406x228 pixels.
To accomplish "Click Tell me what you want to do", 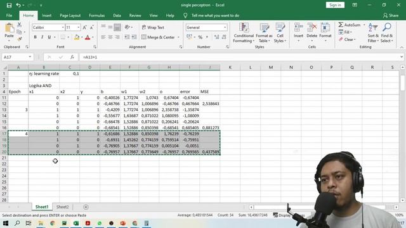I will point(215,15).
